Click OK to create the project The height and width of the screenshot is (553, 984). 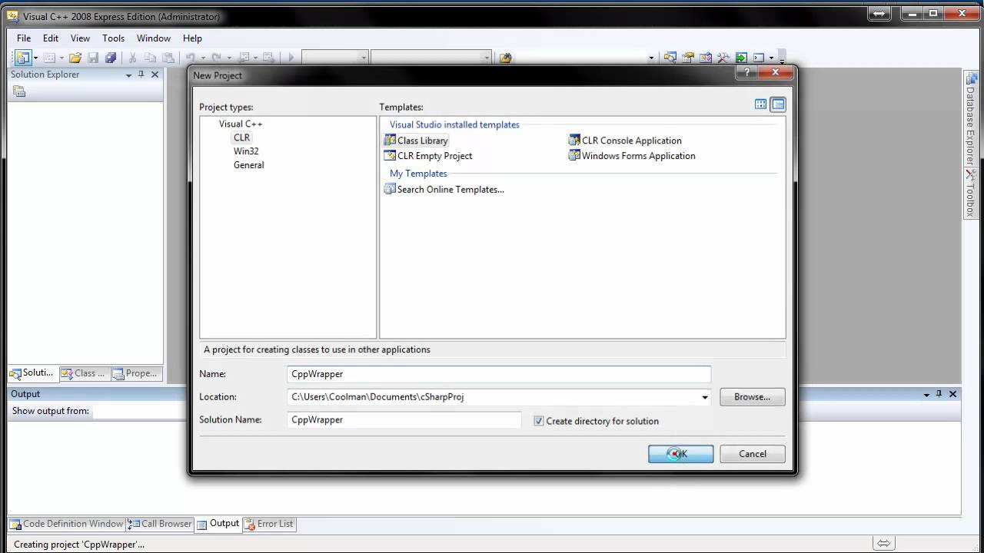(680, 454)
